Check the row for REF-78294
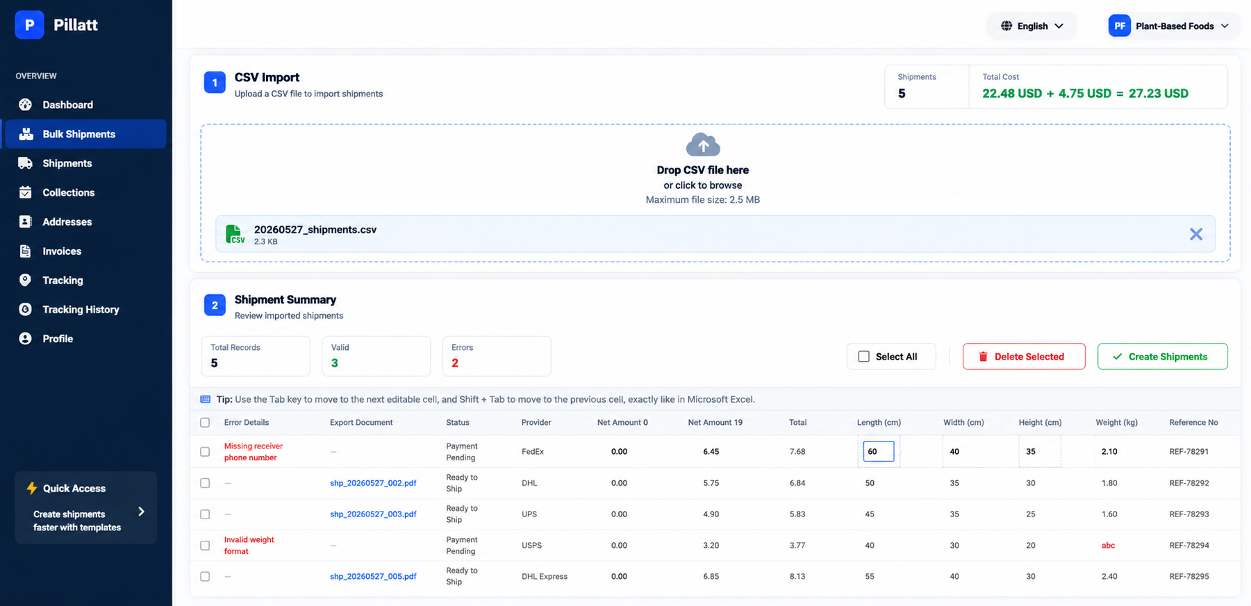 205,546
